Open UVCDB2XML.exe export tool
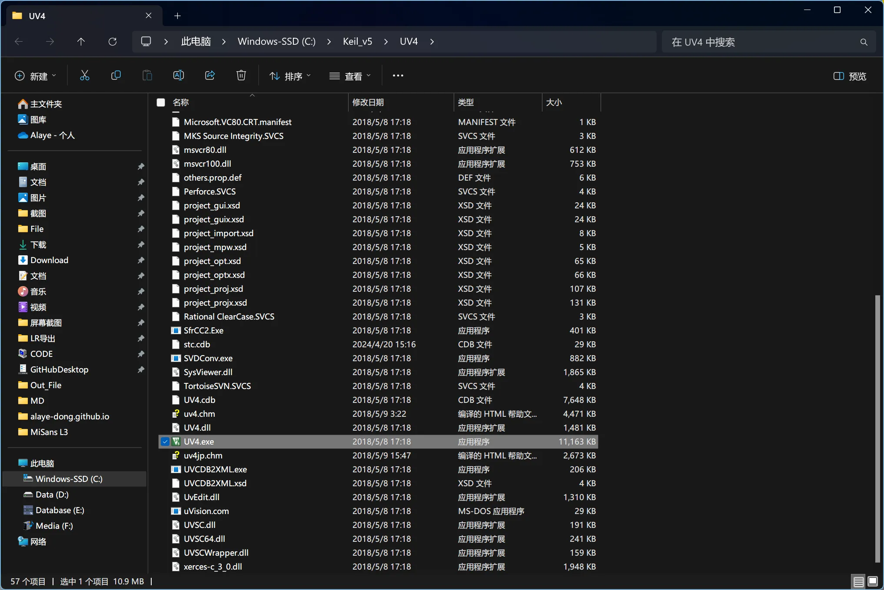Viewport: 884px width, 590px height. [x=215, y=469]
